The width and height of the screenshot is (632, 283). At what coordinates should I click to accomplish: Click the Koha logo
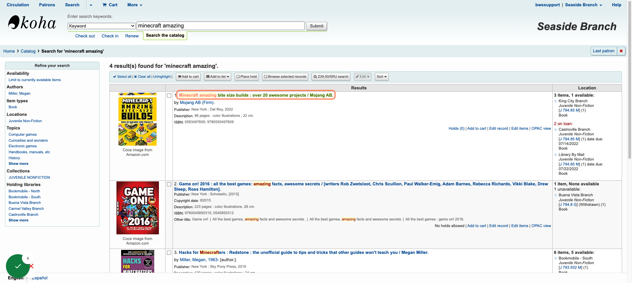32,23
